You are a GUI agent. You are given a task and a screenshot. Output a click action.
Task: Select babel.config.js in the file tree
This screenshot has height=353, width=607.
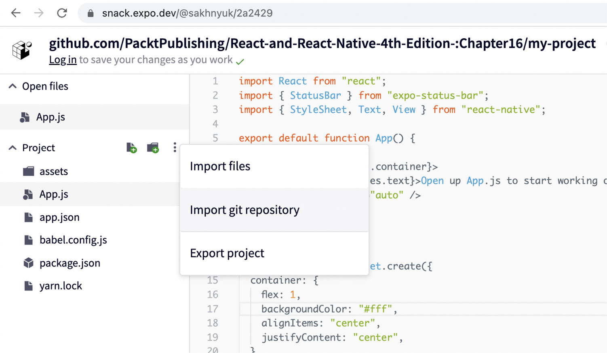tap(73, 240)
